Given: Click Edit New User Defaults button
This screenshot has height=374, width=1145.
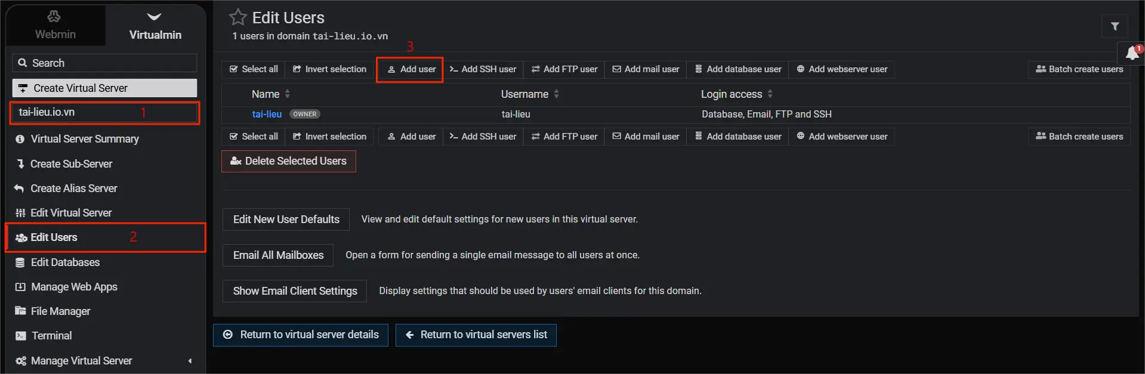Looking at the screenshot, I should 286,220.
